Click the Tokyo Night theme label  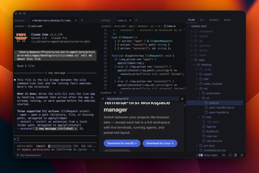coord(211,155)
